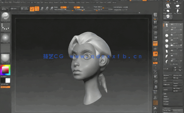The width and height of the screenshot is (184, 113).
Task: Move subtool down with down arrow
Action: click(x=180, y=68)
